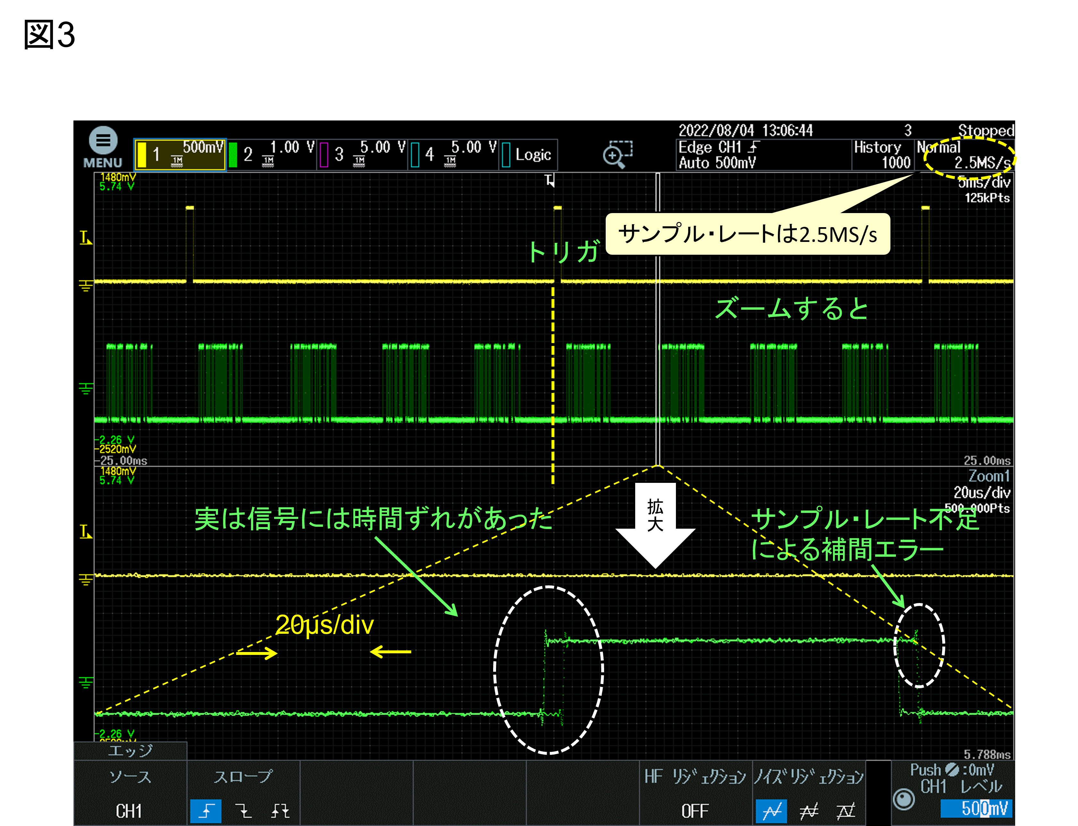Select middle noise rejection hysteresis icon
1078x826 pixels.
[x=808, y=811]
